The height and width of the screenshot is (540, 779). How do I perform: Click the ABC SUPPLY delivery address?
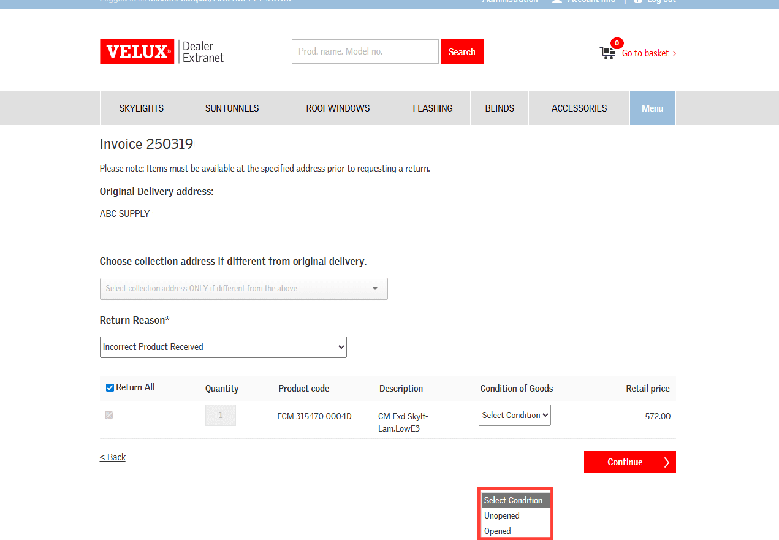click(125, 214)
